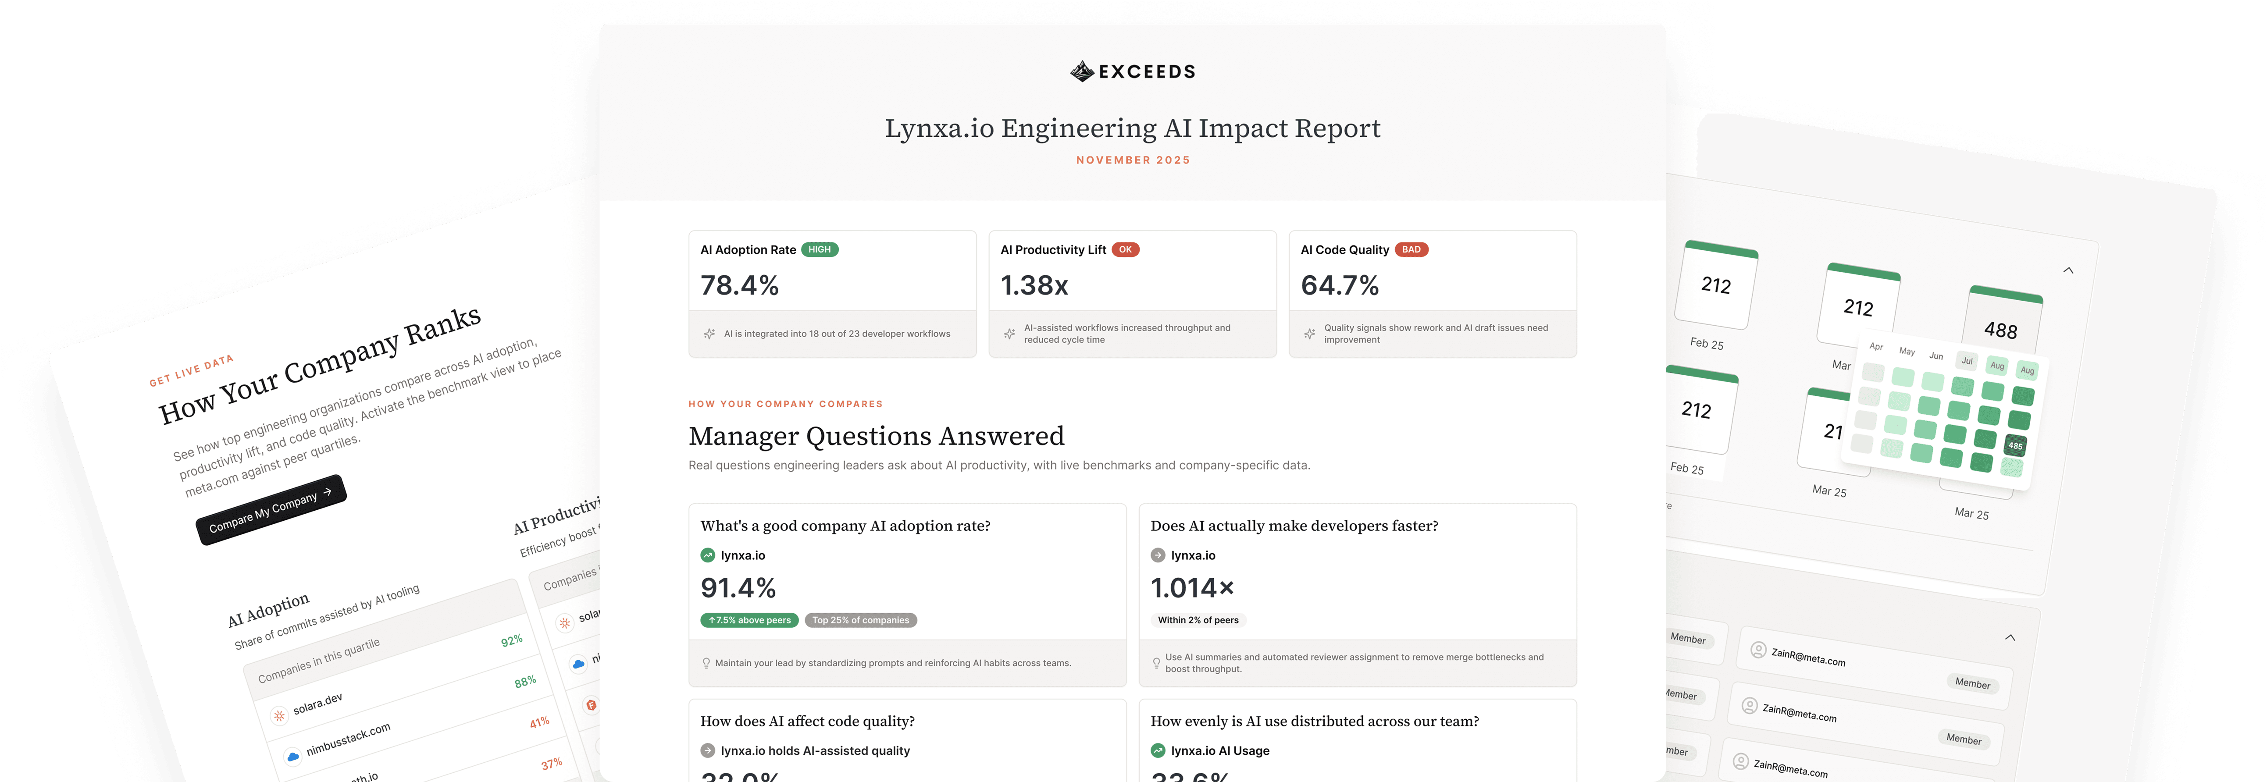Toggle the Jul month pill in the heatmap
Viewport: 2267px width, 782px height.
coord(1967,362)
